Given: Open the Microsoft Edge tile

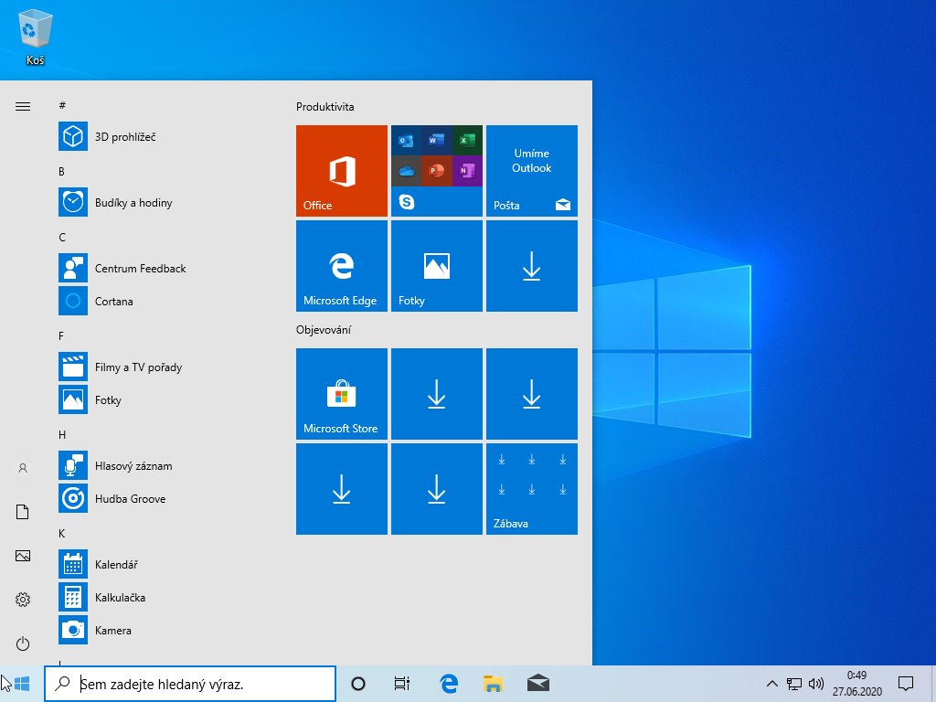Looking at the screenshot, I should [x=342, y=266].
